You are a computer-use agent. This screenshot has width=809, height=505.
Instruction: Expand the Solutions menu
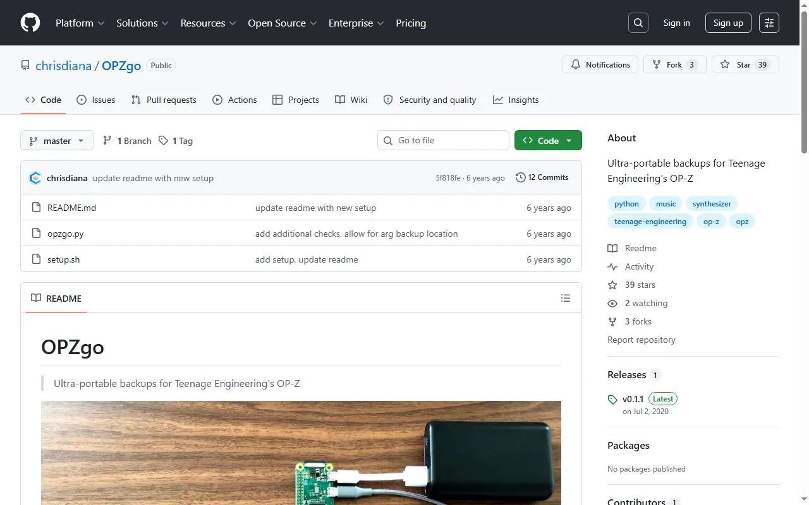tap(142, 23)
